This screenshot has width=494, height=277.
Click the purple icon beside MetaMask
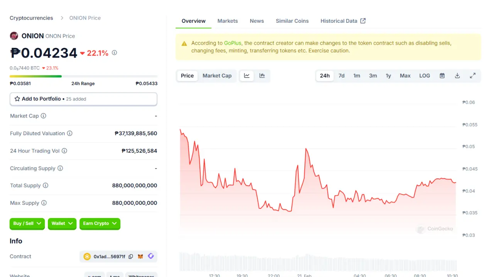(151, 256)
